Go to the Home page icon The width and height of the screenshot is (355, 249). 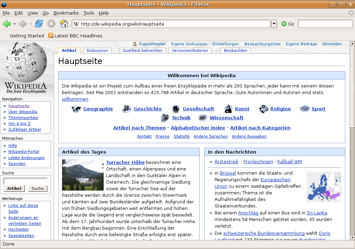tap(64, 24)
